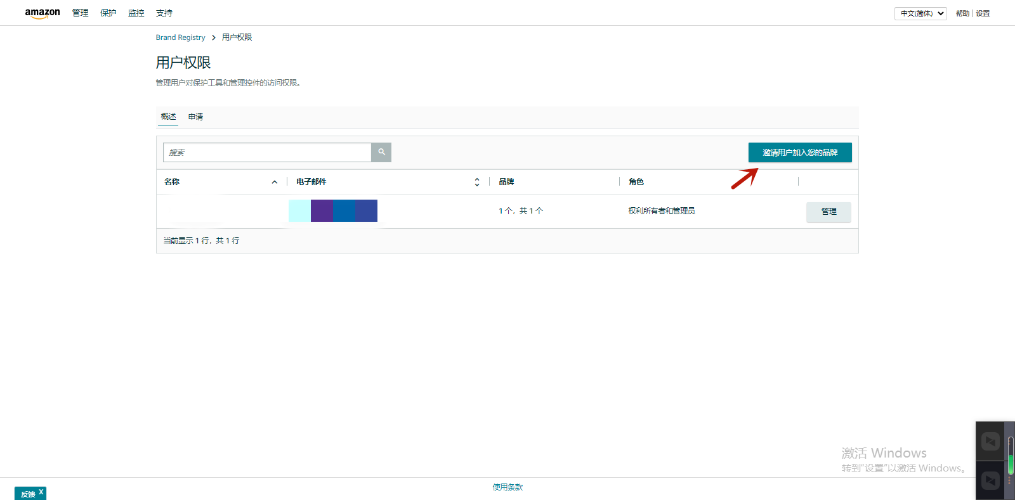Click the 用户权限 breadcrumb text
This screenshot has width=1015, height=500.
click(x=237, y=37)
